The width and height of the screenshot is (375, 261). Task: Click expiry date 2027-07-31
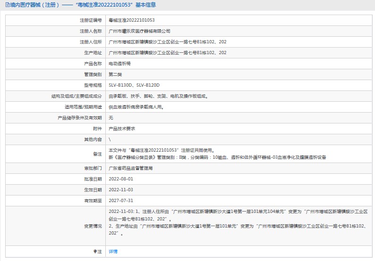pos(121,201)
